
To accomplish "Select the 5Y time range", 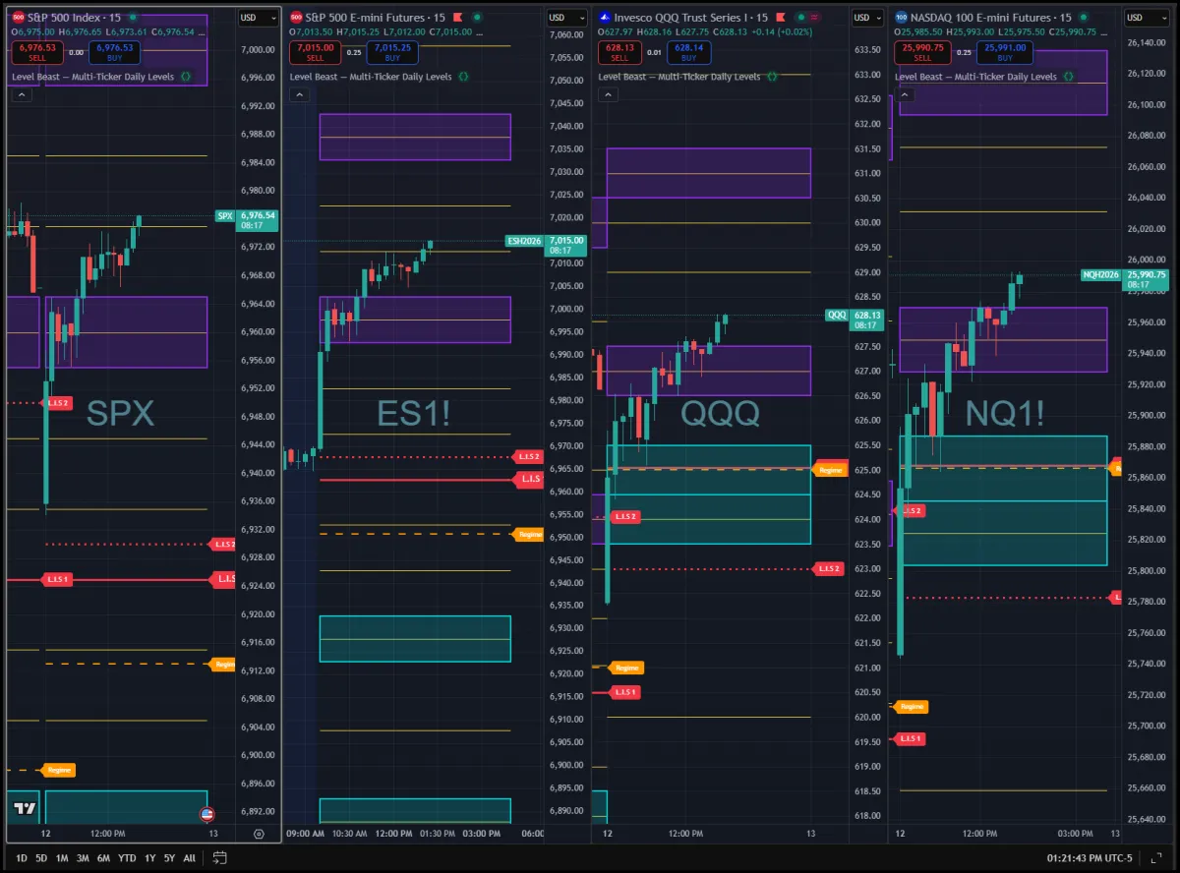I will tap(169, 858).
